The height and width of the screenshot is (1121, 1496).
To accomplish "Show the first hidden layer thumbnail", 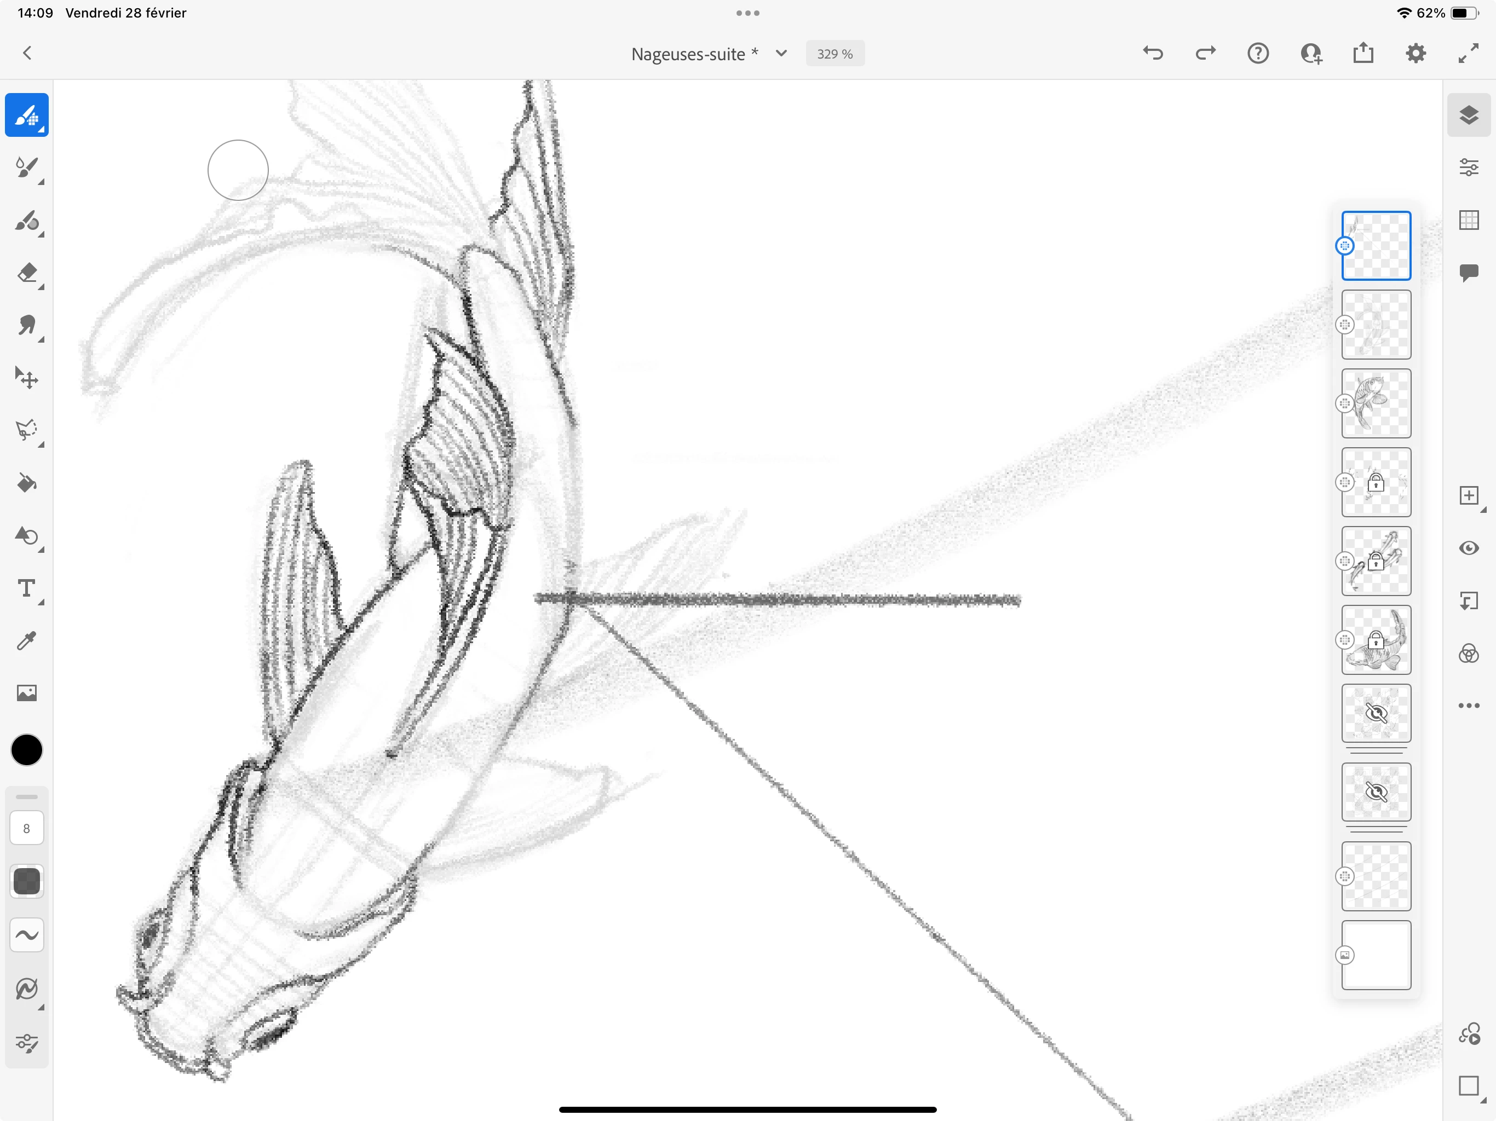I will [x=1376, y=713].
